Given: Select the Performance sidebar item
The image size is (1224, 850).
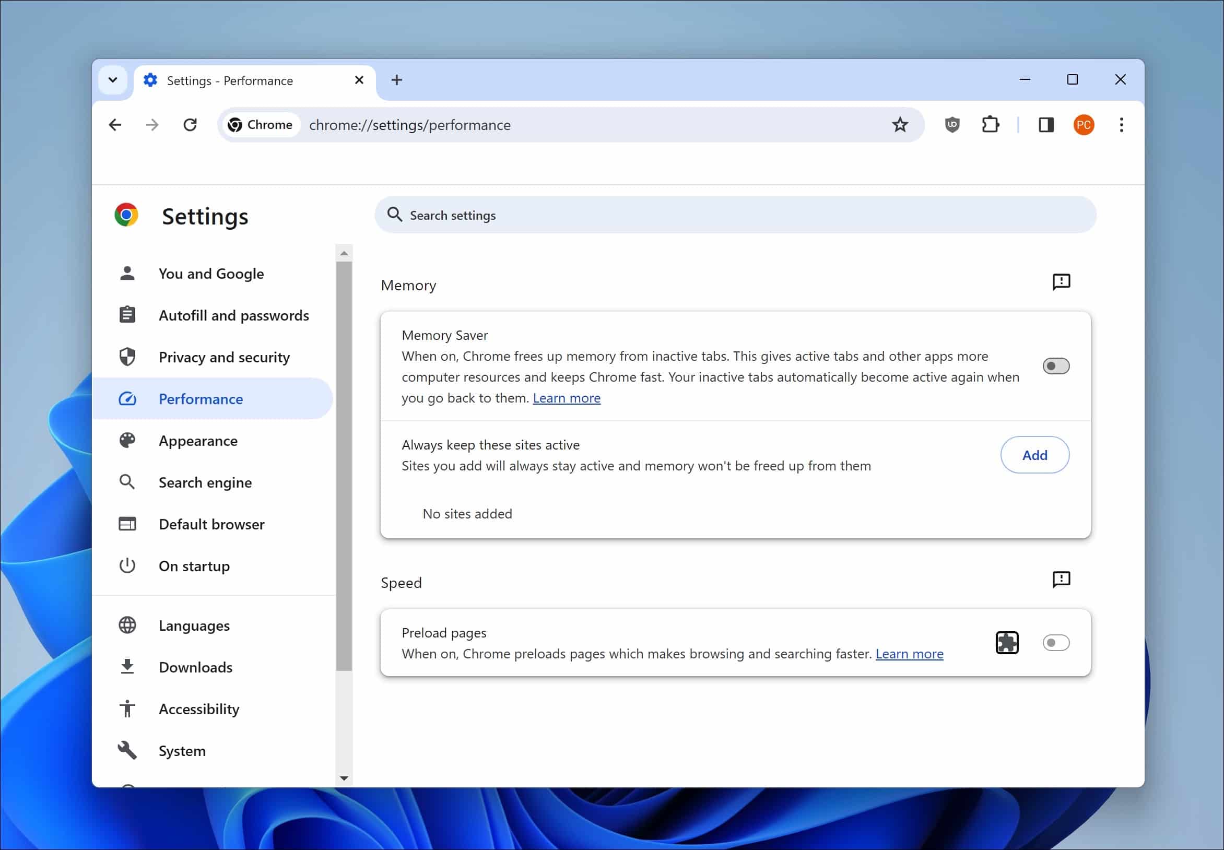Looking at the screenshot, I should [213, 399].
